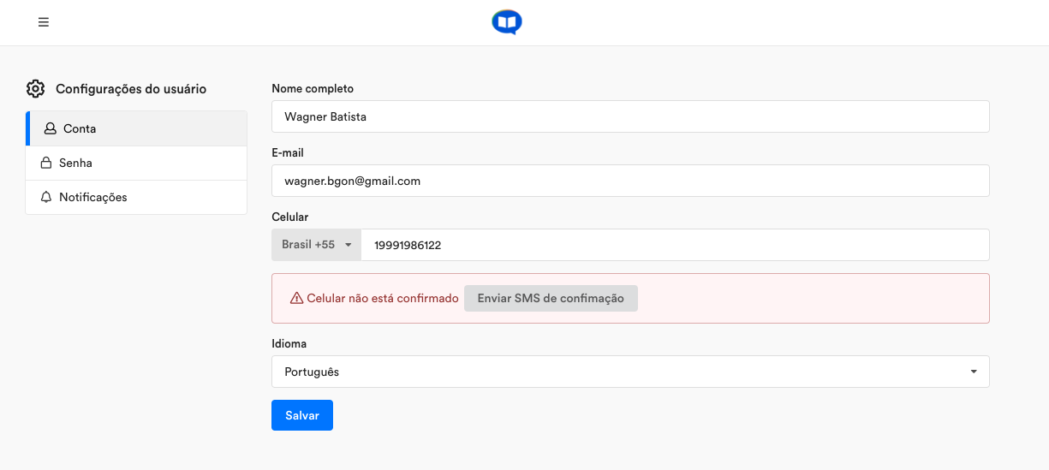Viewport: 1049px width, 470px height.
Task: Open the hamburger menu icon
Action: (44, 22)
